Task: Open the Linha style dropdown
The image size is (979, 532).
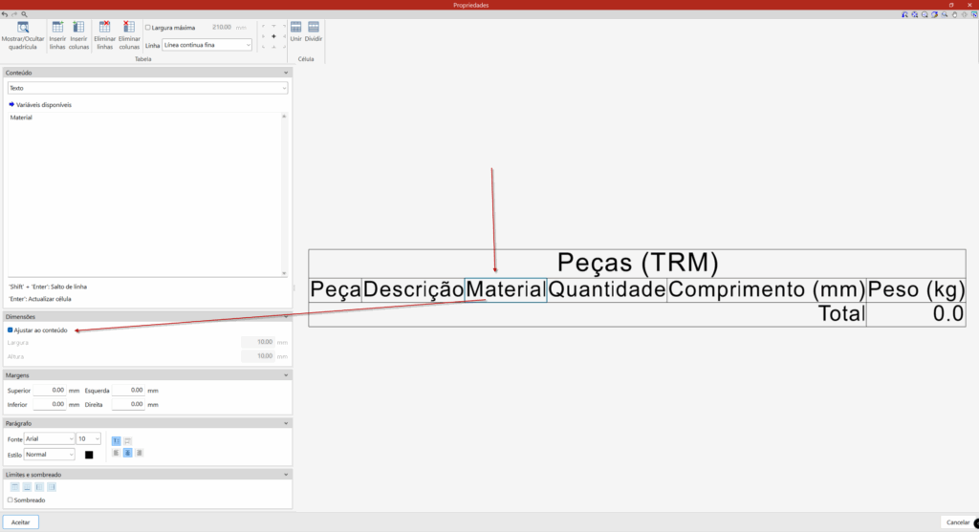Action: point(207,45)
